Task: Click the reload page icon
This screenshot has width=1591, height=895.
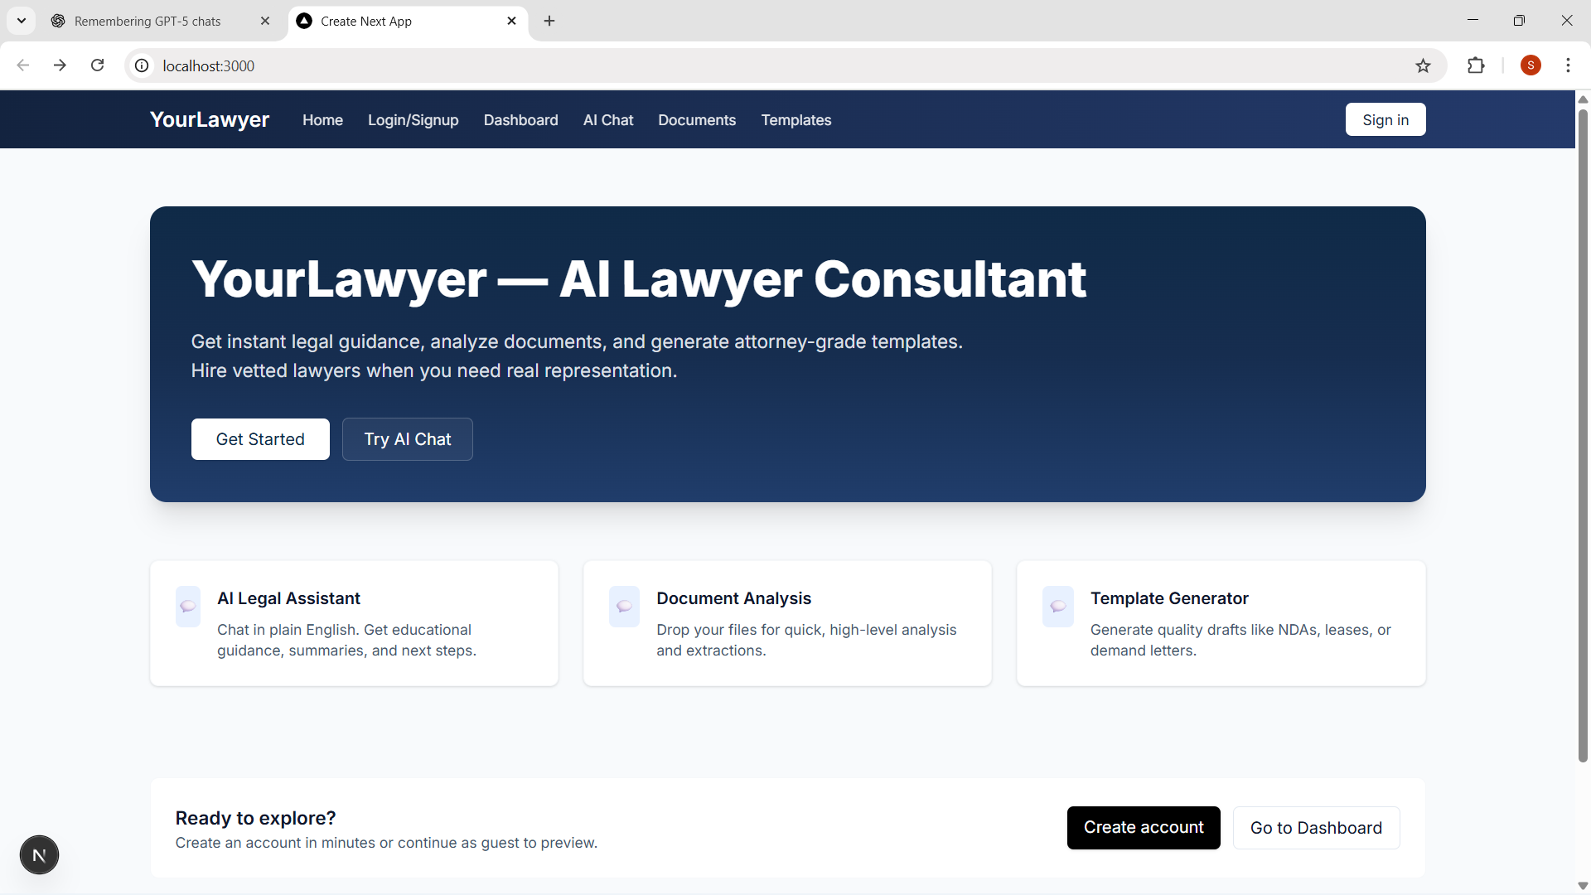Action: pos(98,65)
